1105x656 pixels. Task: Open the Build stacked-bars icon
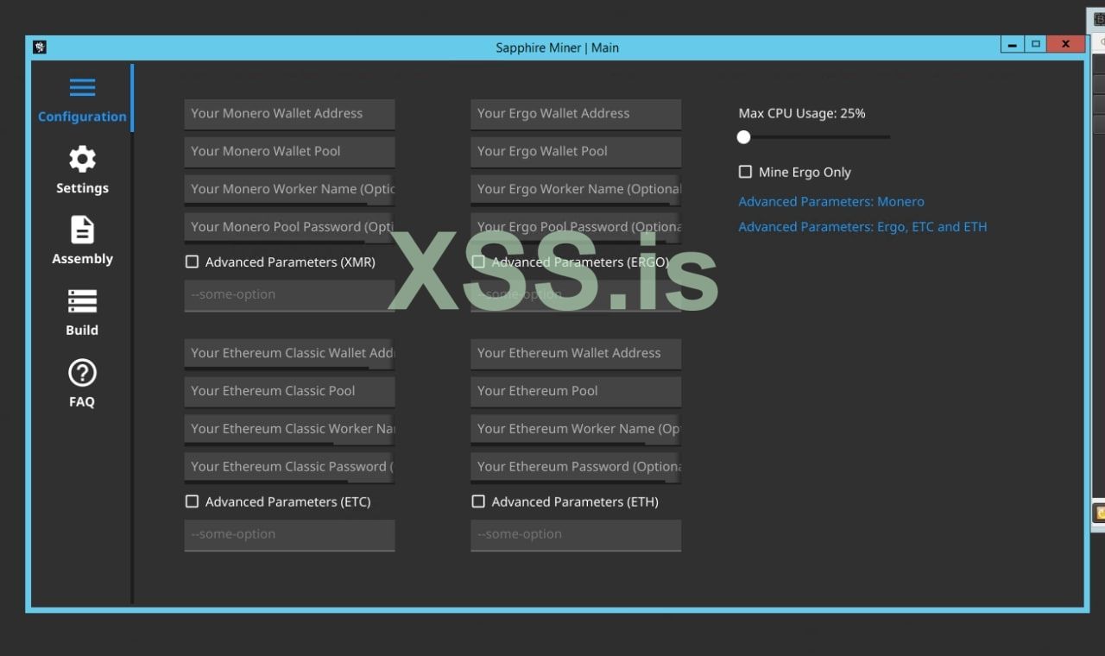point(82,301)
